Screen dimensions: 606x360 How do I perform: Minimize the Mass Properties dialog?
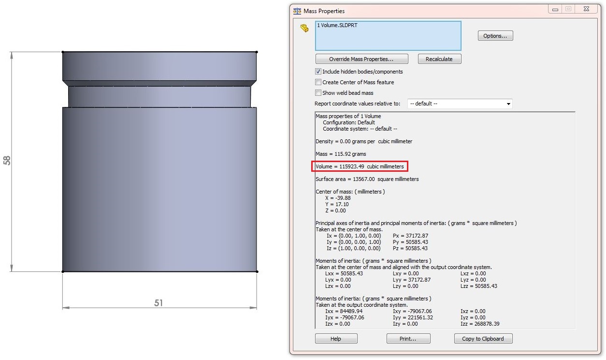coord(554,9)
